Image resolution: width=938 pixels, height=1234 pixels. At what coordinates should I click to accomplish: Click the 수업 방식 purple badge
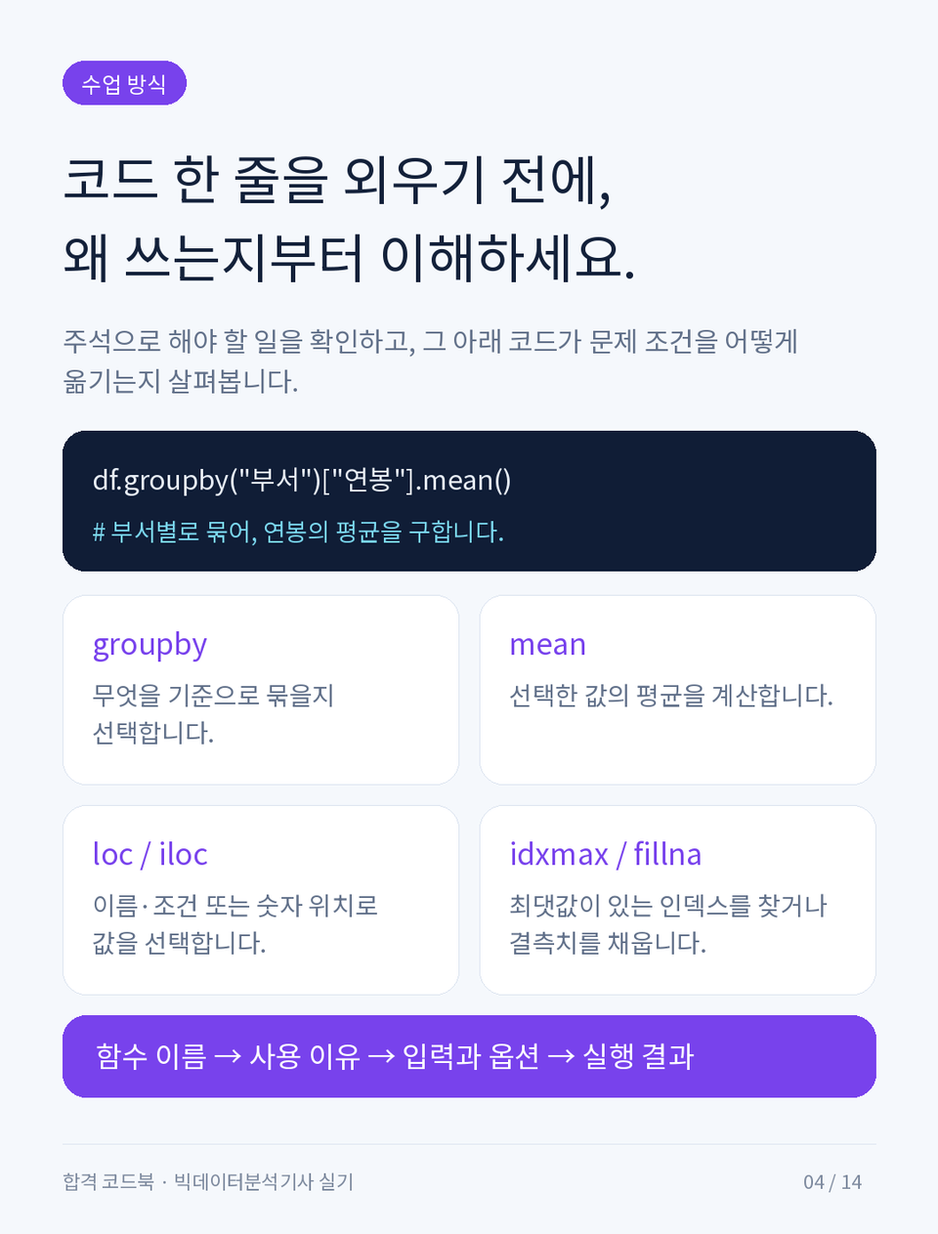[124, 84]
